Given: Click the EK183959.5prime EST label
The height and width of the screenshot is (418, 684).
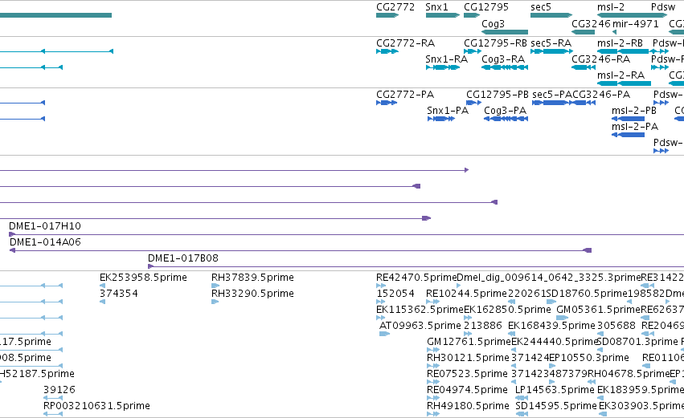Looking at the screenshot, I should pos(641,390).
